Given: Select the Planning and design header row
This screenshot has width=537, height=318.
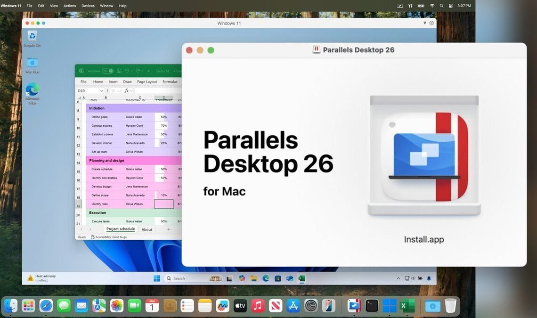Looking at the screenshot, I should click(134, 160).
